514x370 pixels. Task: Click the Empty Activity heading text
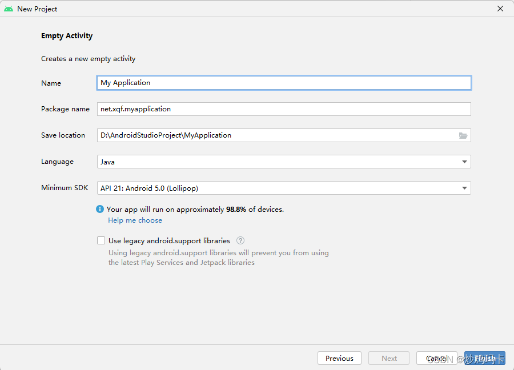tap(67, 36)
